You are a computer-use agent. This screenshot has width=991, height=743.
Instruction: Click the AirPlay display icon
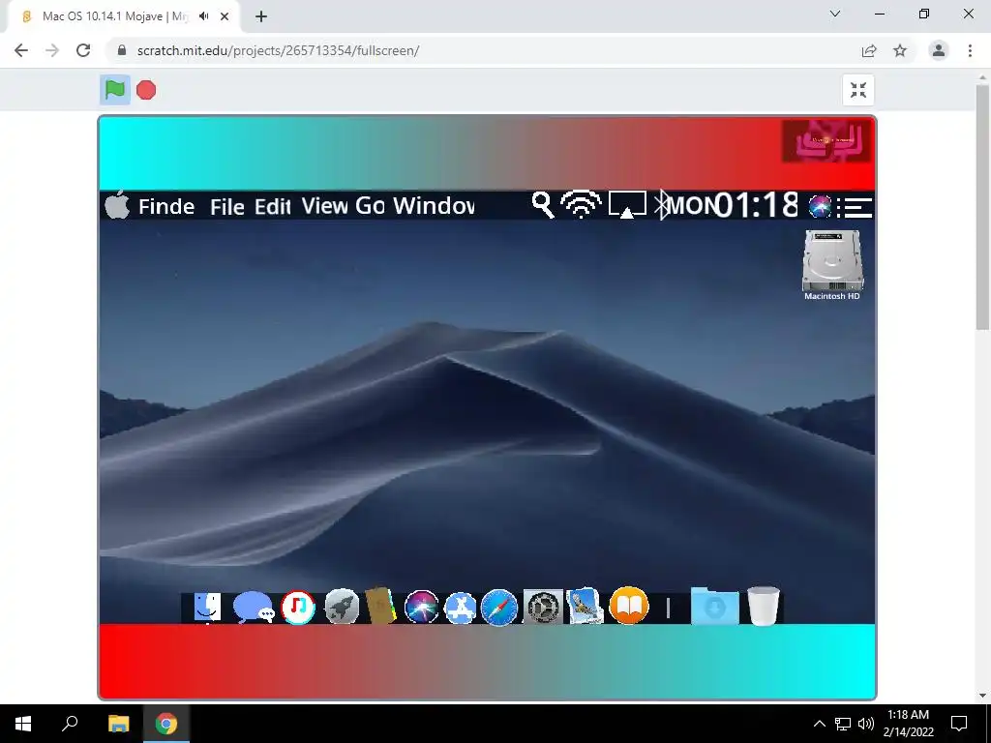627,205
